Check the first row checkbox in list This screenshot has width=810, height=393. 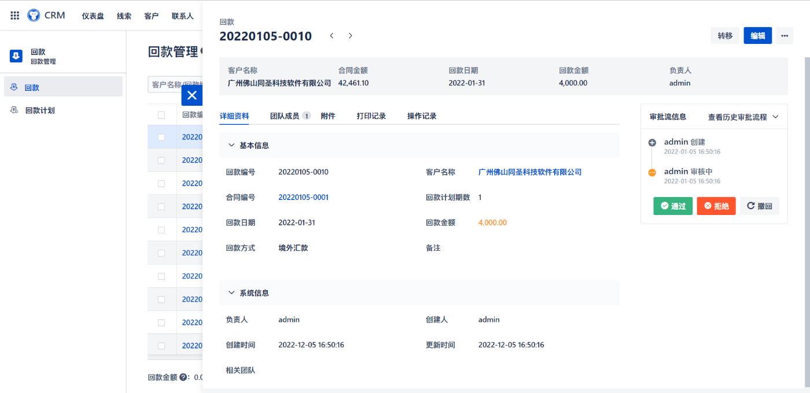click(x=161, y=137)
